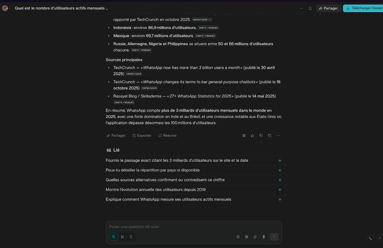Open sources selector via the globe icon

238,237
